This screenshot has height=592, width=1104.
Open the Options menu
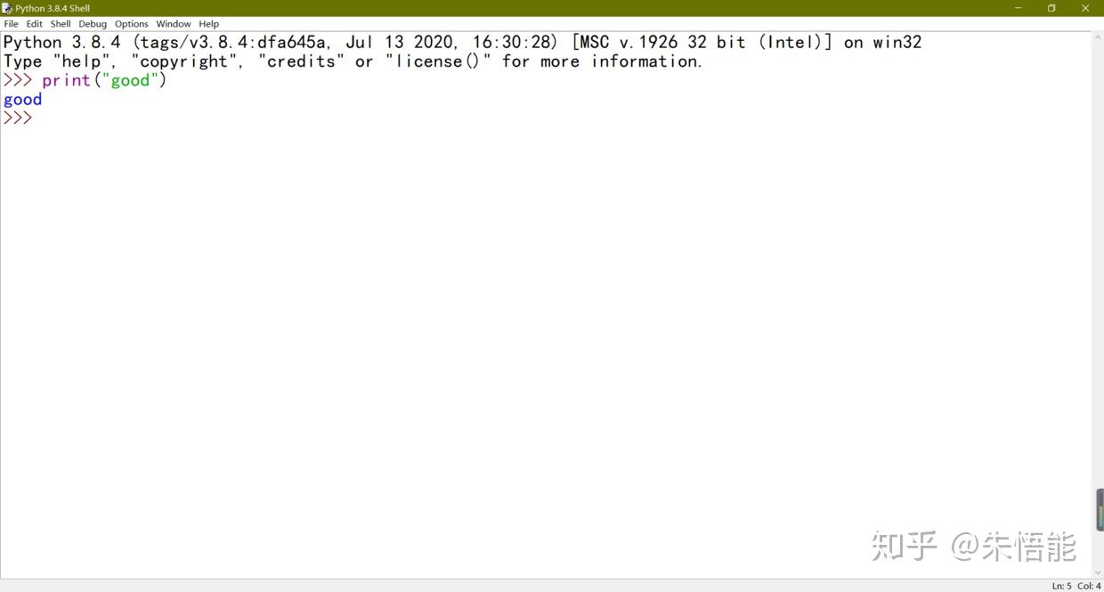(x=131, y=24)
